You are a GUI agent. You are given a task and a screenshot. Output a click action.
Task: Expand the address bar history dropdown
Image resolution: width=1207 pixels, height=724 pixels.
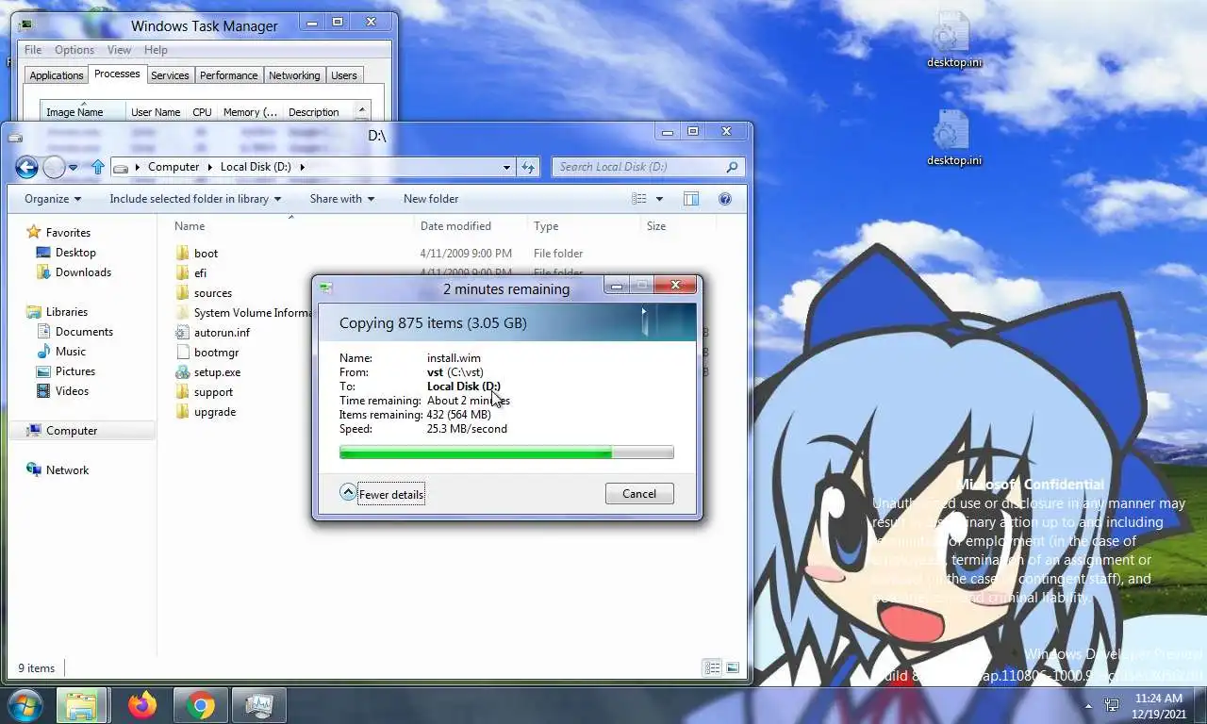point(506,167)
